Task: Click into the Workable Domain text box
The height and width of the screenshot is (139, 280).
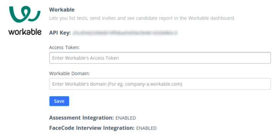Action: click(160, 84)
